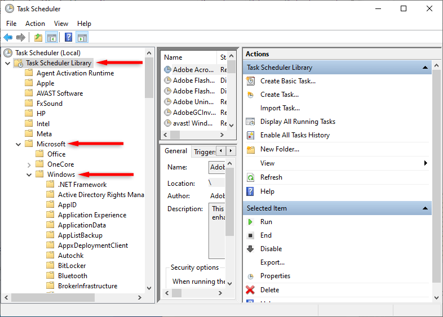Click the Display All Running Tasks icon
This screenshot has width=443, height=317.
pos(250,122)
